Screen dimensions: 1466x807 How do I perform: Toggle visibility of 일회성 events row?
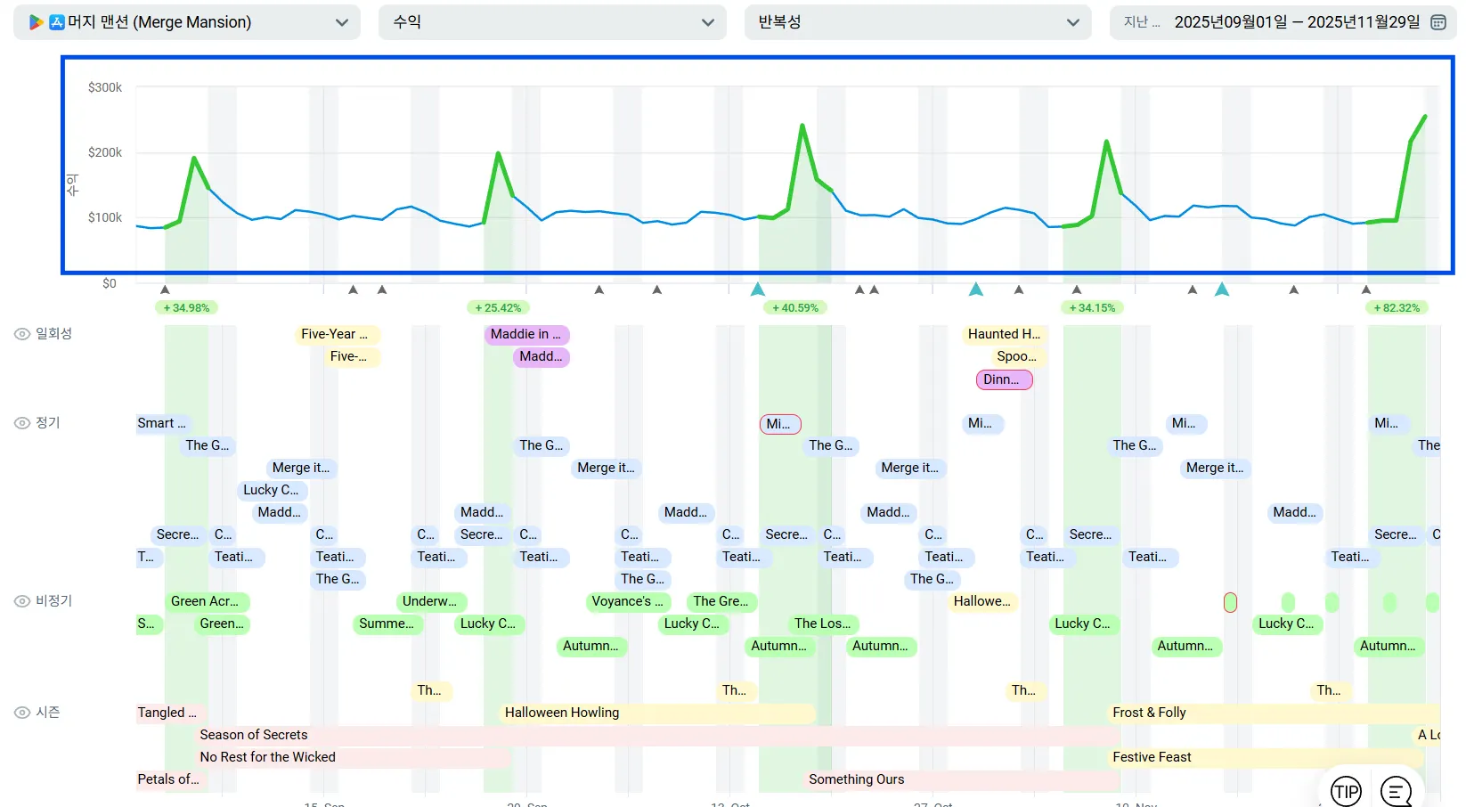(22, 334)
